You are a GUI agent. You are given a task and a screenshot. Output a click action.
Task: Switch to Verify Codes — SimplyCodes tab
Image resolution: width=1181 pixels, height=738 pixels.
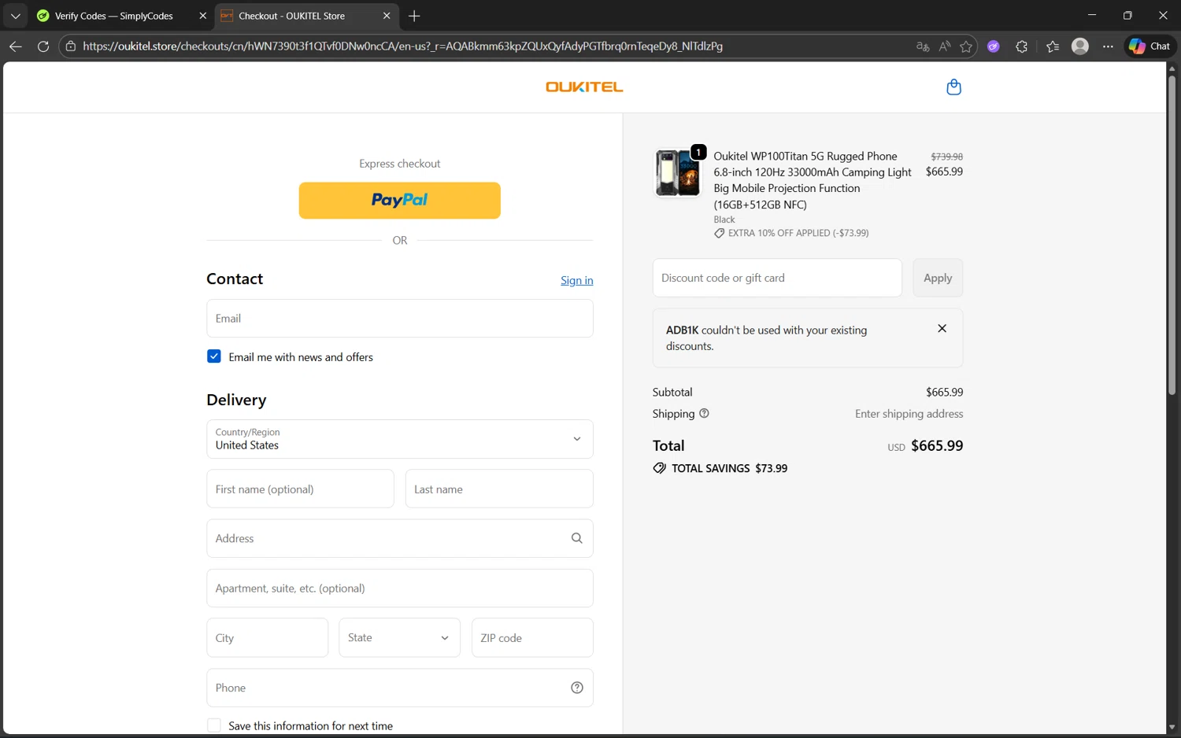click(x=114, y=16)
